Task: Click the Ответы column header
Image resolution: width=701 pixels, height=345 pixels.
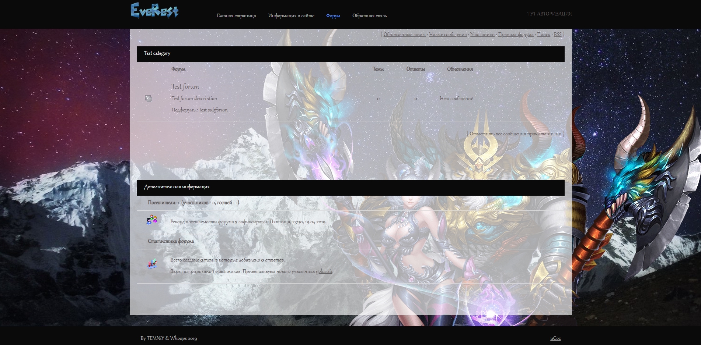Action: [x=416, y=69]
